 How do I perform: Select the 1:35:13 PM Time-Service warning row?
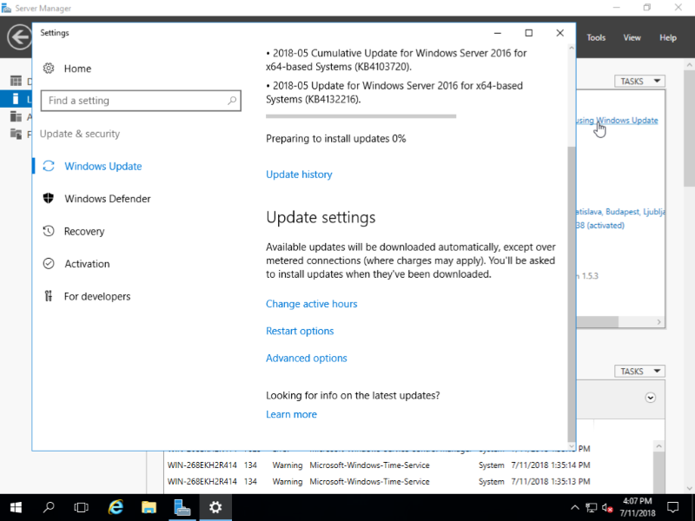coord(379,482)
